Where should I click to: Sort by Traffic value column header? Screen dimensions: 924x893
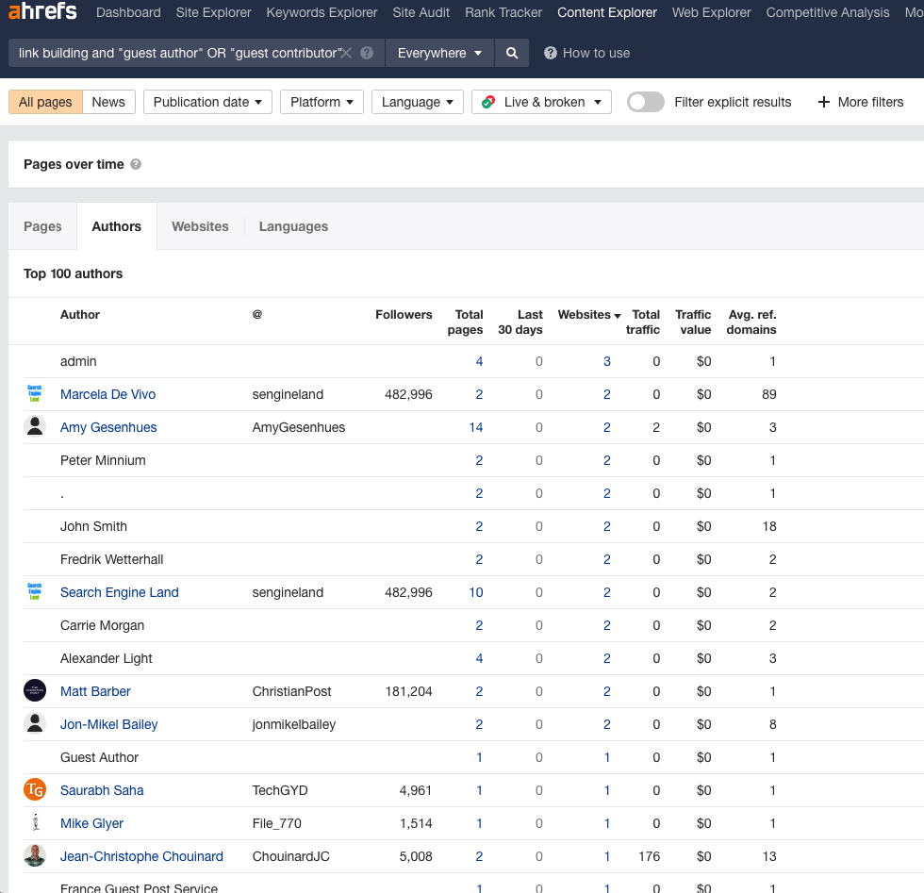(693, 322)
